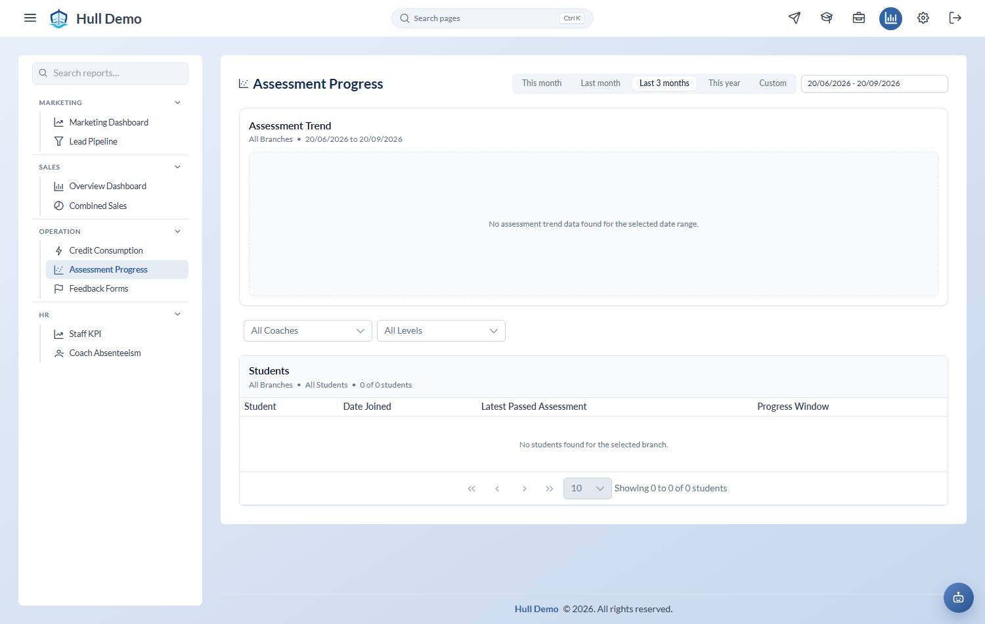The height and width of the screenshot is (624, 985).
Task: Collapse the Marketing section
Action: 177,102
